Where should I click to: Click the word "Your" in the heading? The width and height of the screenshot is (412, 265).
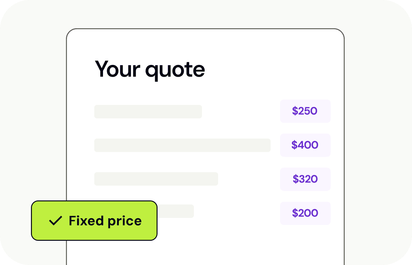point(117,69)
